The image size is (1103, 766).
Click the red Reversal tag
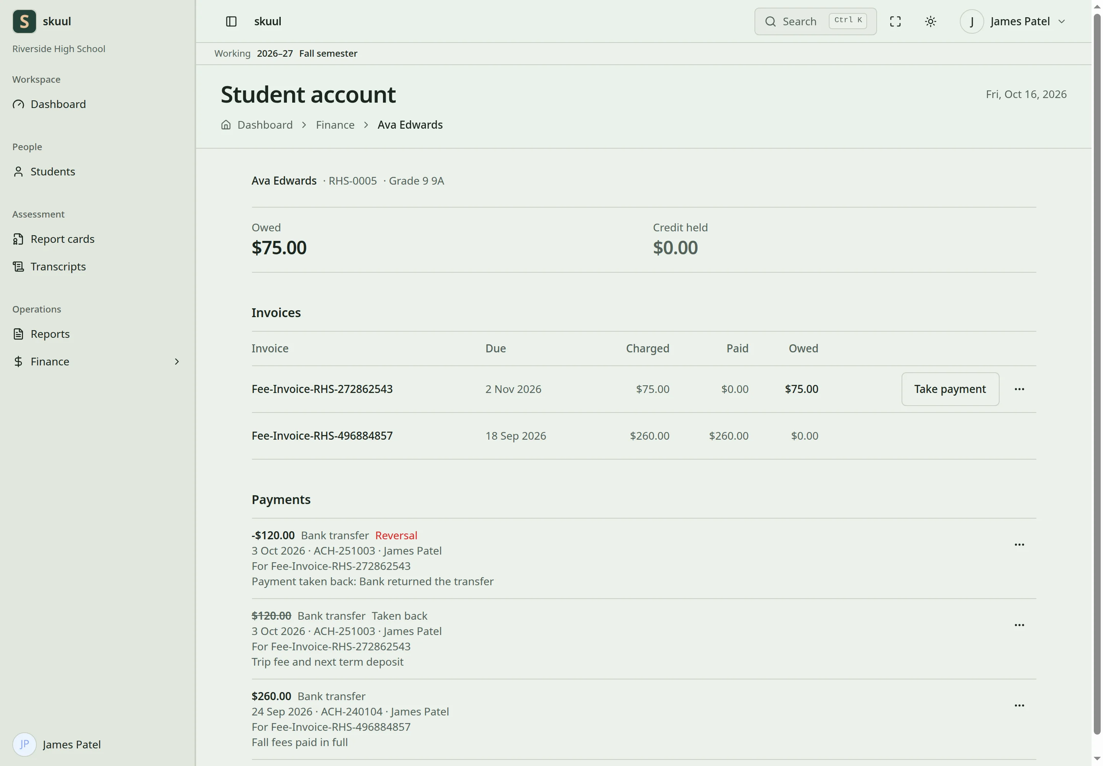tap(396, 535)
